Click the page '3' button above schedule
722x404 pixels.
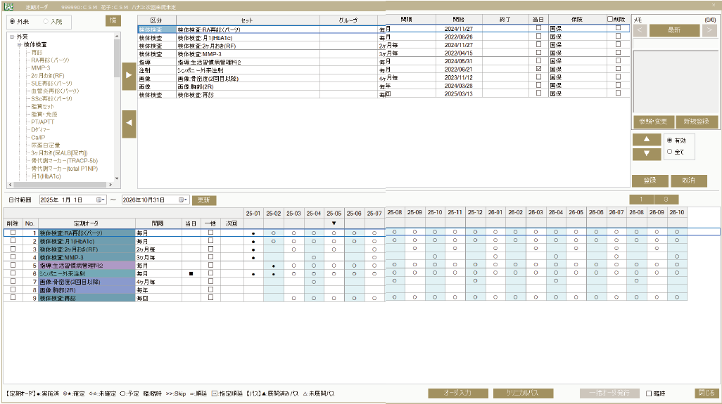[666, 200]
